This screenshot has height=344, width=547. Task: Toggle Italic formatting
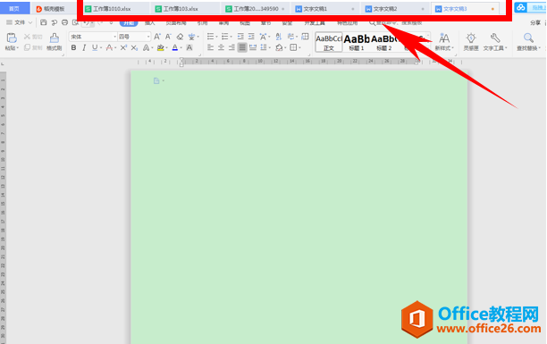point(84,47)
